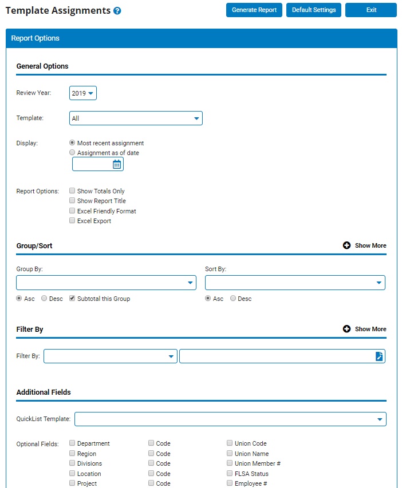Exit the Template Assignments page

371,10
